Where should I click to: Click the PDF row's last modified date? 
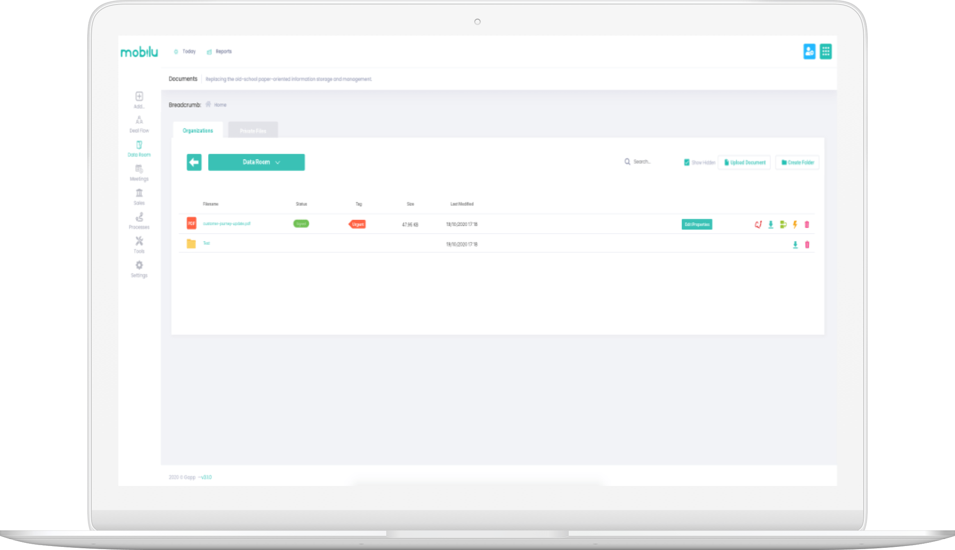(x=462, y=224)
